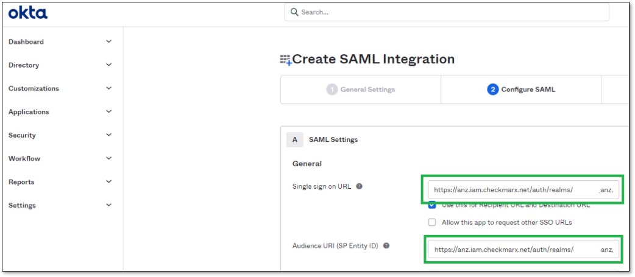The image size is (635, 277).
Task: Open help tooltip for Single sign on URL
Action: click(359, 186)
